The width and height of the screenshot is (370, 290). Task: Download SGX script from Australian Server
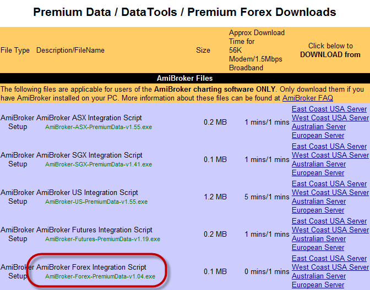[x=319, y=164]
